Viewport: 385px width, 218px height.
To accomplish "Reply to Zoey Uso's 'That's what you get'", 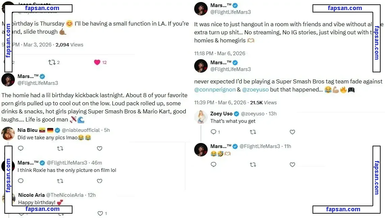I will pos(213,132).
